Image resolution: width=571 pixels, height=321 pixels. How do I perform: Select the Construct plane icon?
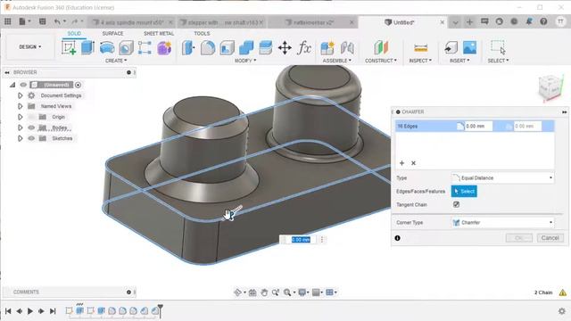click(x=381, y=47)
